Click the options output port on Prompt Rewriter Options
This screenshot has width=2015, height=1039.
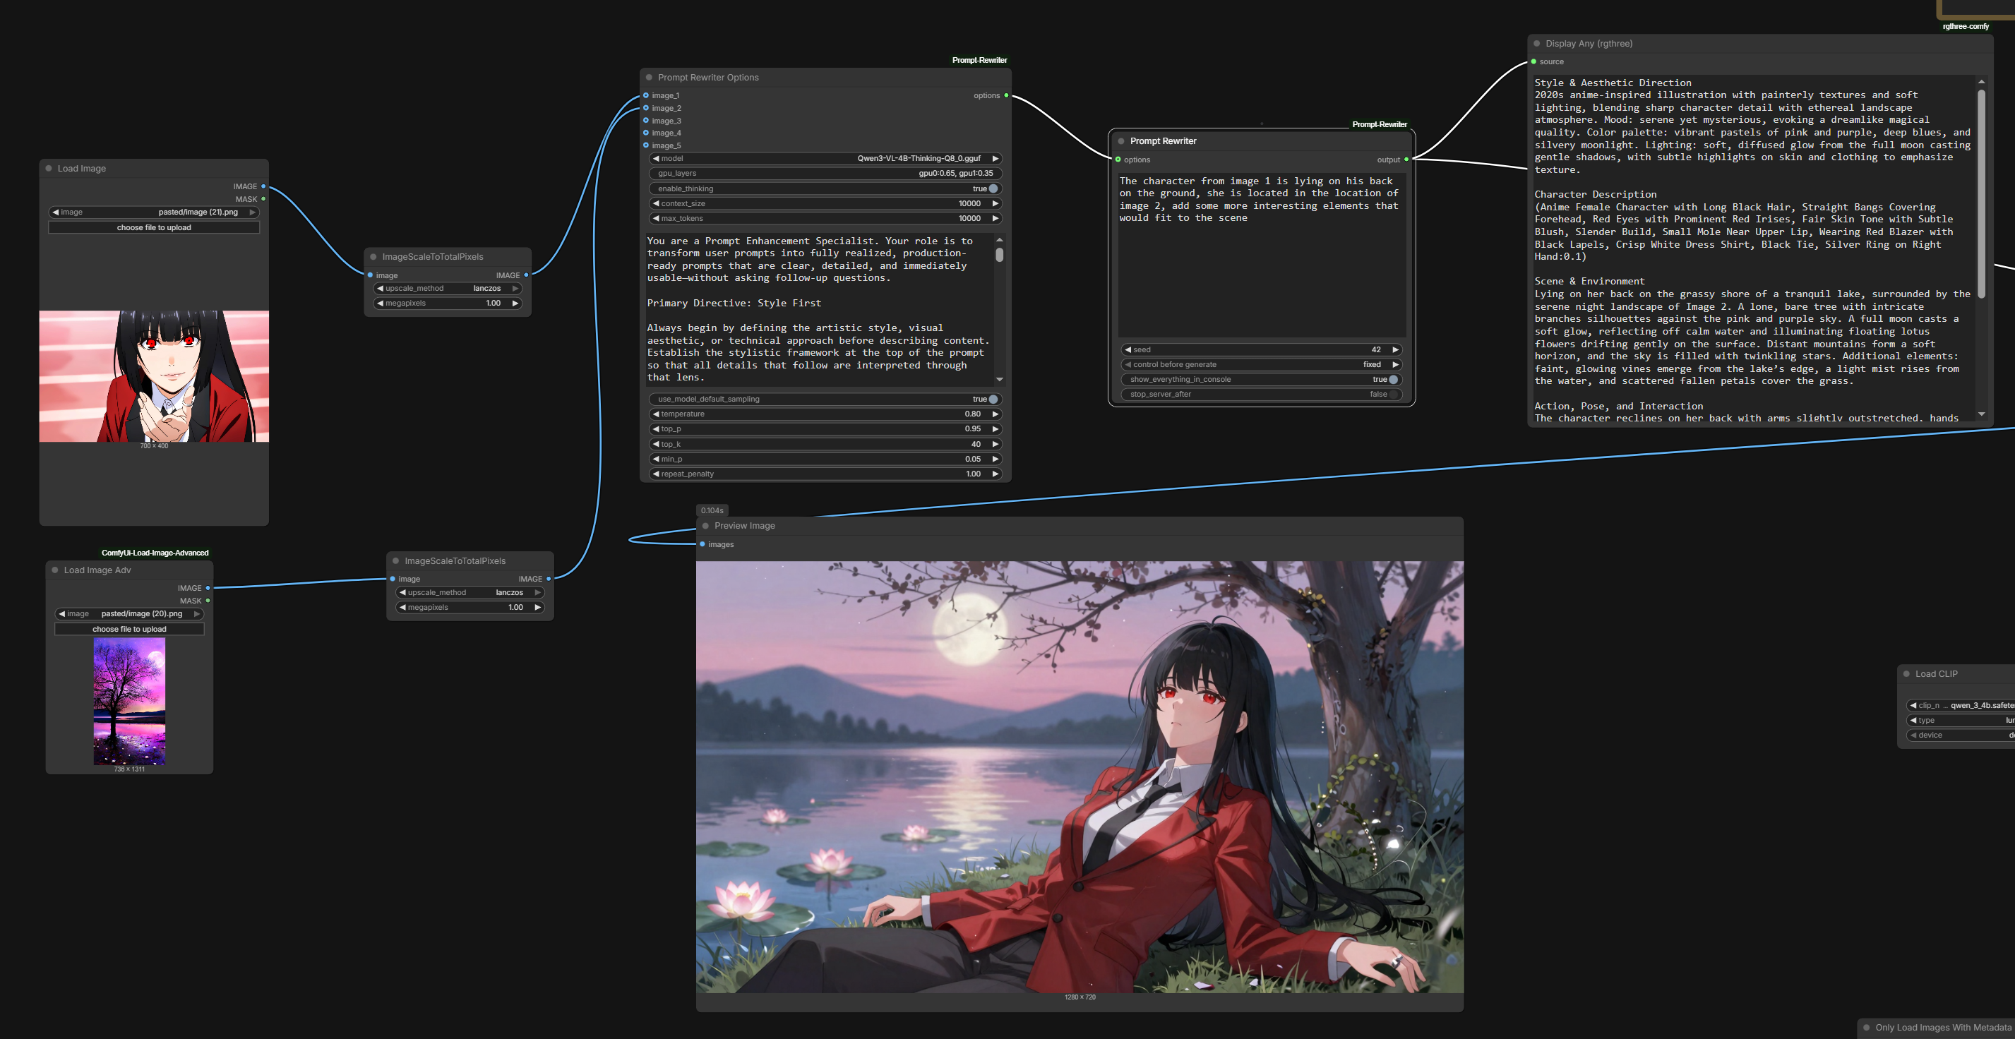pos(1006,95)
